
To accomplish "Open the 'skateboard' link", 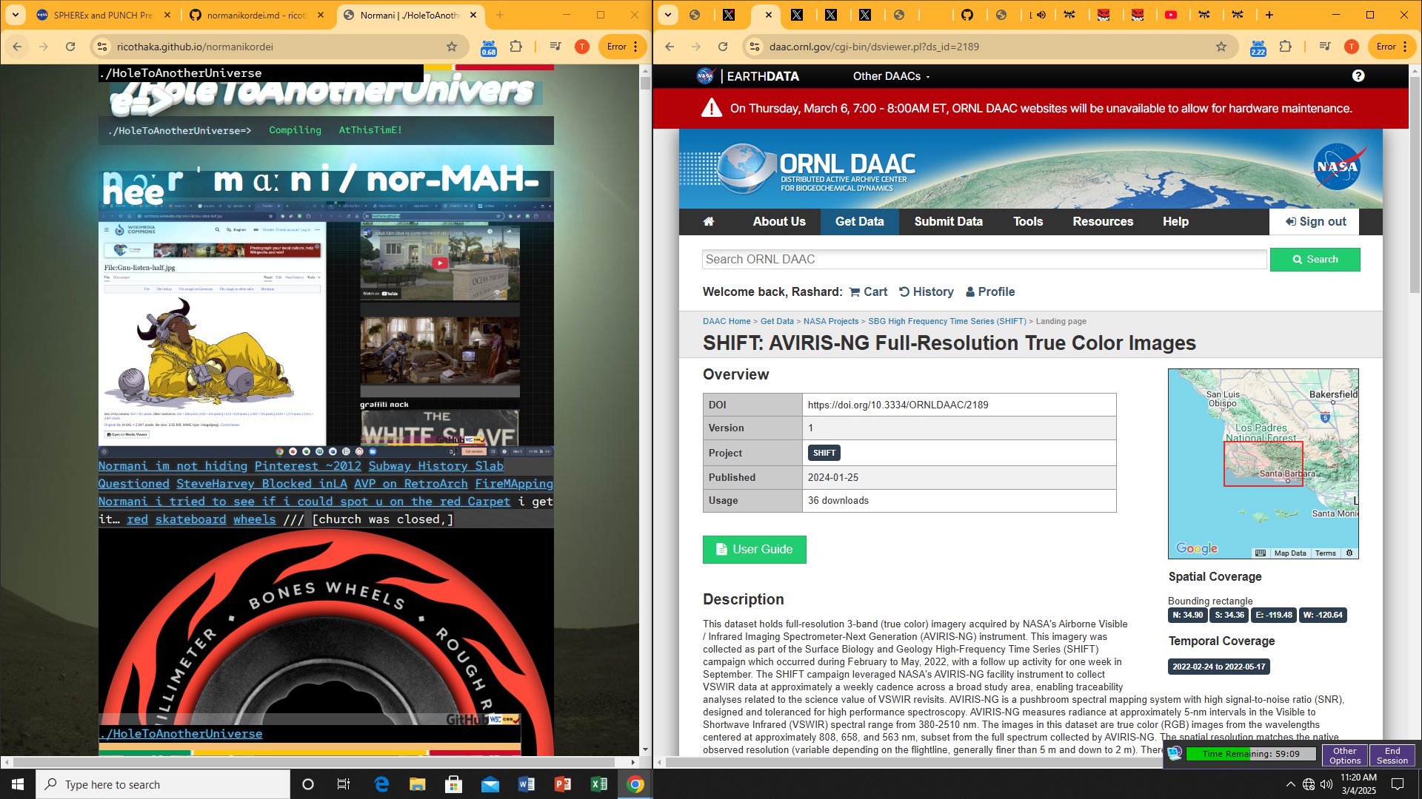I will (190, 519).
